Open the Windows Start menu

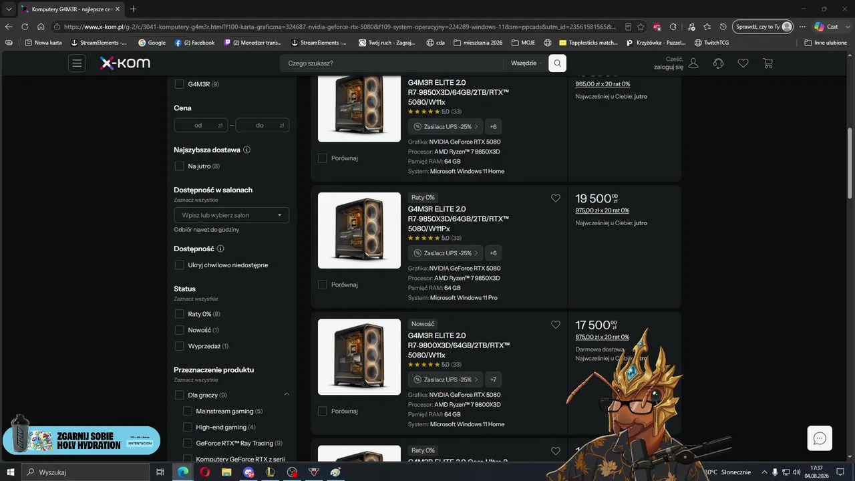click(x=11, y=472)
